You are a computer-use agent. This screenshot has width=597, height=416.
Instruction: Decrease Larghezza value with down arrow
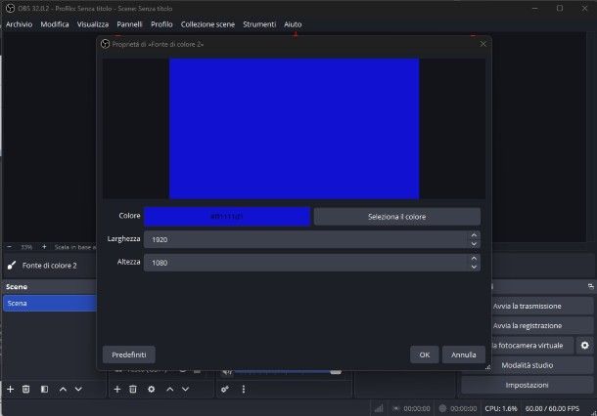tap(475, 243)
